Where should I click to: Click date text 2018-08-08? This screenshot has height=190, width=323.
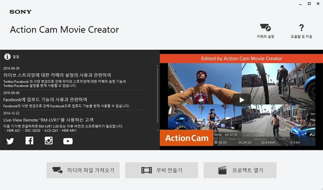[11, 93]
